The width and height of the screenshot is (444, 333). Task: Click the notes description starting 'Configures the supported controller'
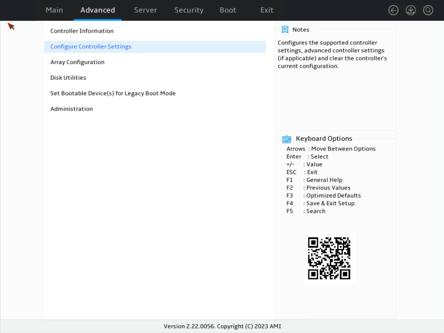click(x=332, y=54)
